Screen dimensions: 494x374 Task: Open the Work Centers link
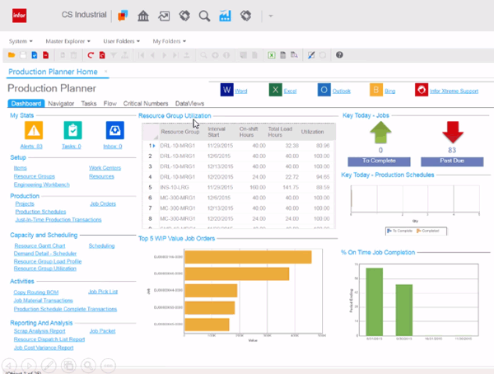(105, 168)
